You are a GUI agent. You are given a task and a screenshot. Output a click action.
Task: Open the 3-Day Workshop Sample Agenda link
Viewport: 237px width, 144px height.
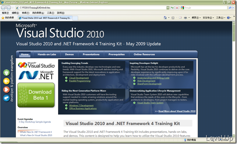coord(35,122)
